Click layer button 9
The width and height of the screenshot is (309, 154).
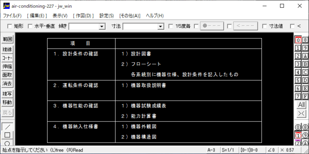[305, 48]
